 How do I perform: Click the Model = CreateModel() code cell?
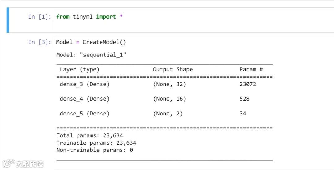[x=91, y=42]
